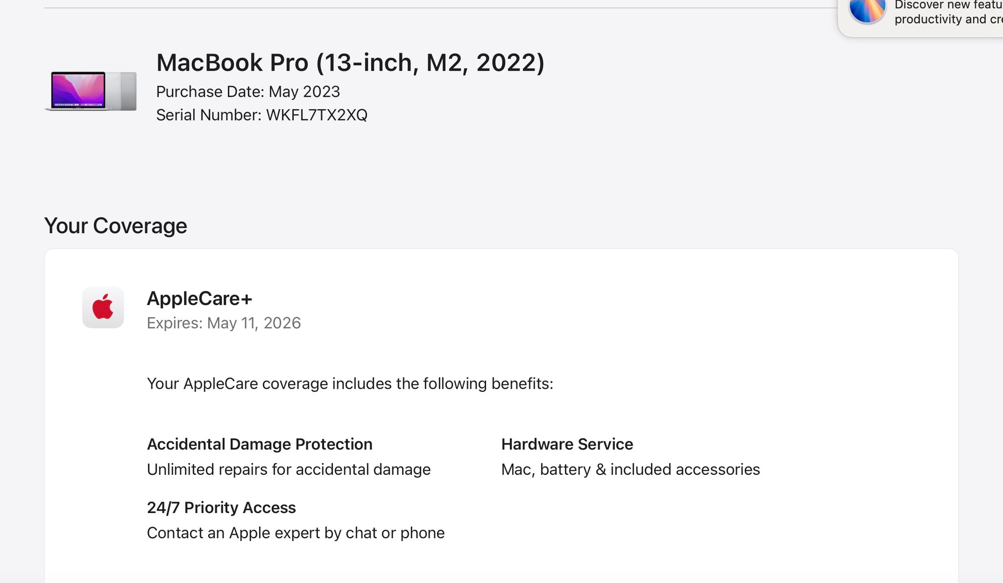Image resolution: width=1003 pixels, height=583 pixels.
Task: Click the MacBook Pro (13-inch, M2, 2022) title
Action: (350, 63)
